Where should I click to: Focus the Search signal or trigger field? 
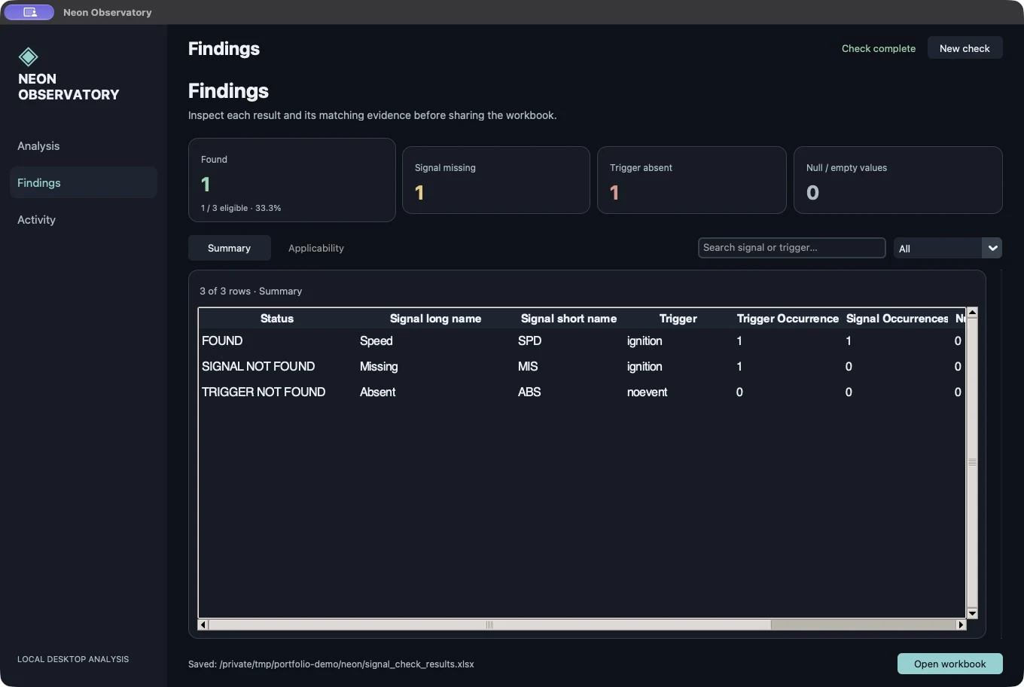point(791,248)
